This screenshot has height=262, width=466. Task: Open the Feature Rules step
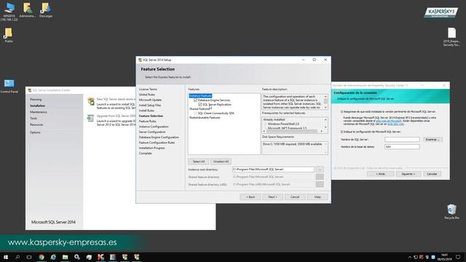[x=147, y=122]
